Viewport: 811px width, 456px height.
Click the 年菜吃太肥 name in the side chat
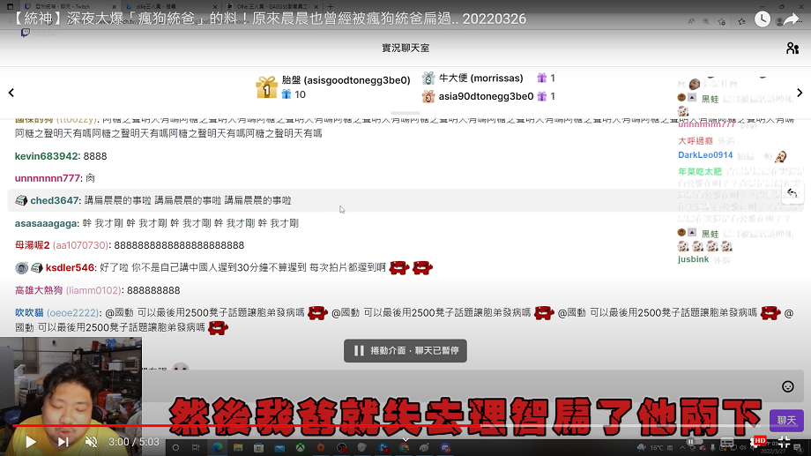(699, 171)
